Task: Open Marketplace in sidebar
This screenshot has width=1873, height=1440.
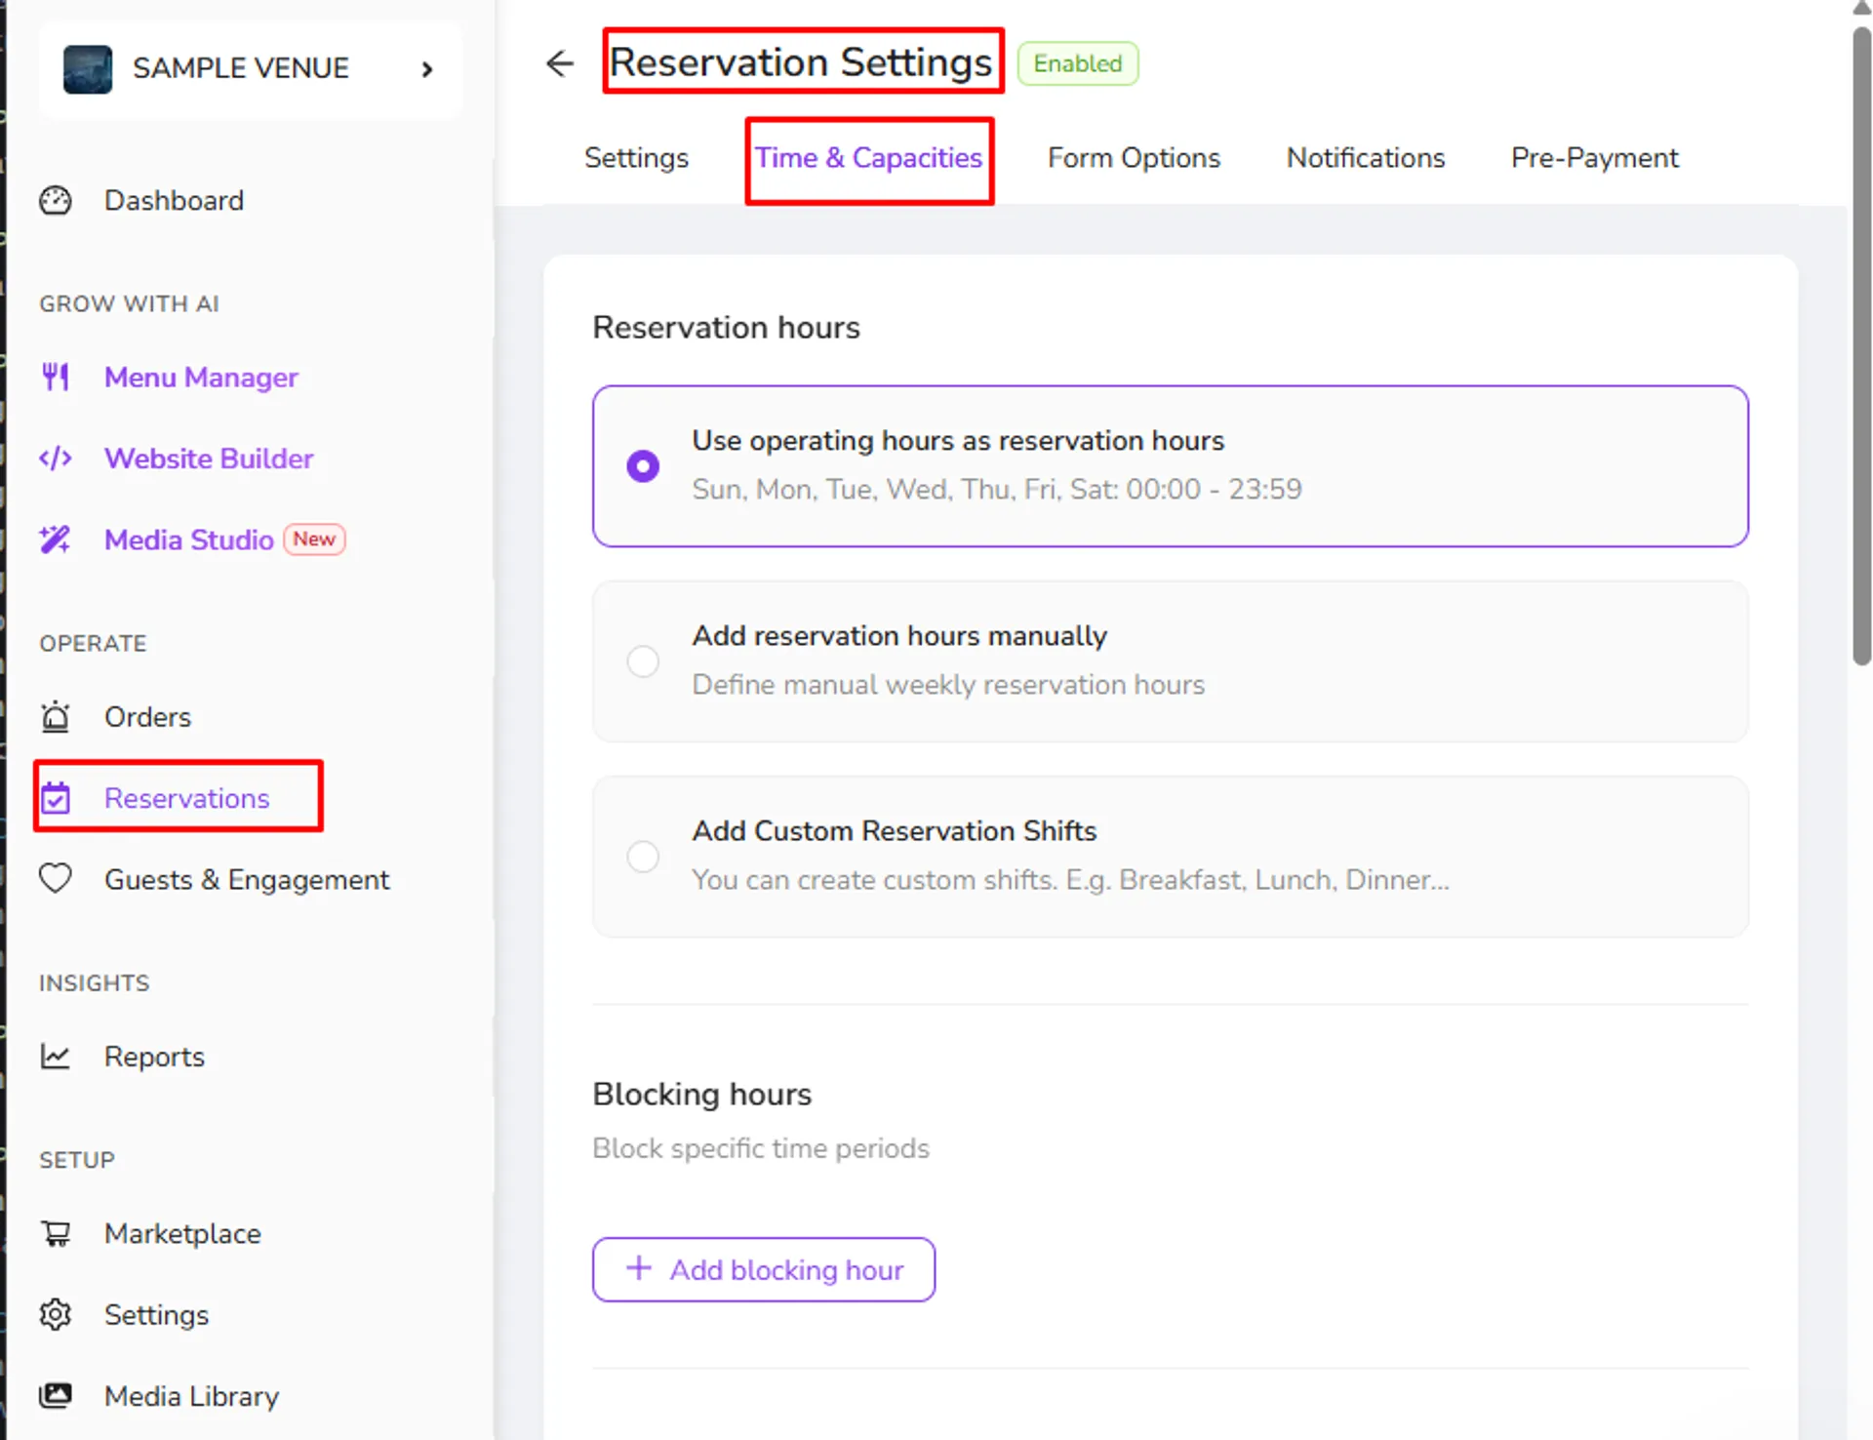Action: [x=182, y=1233]
